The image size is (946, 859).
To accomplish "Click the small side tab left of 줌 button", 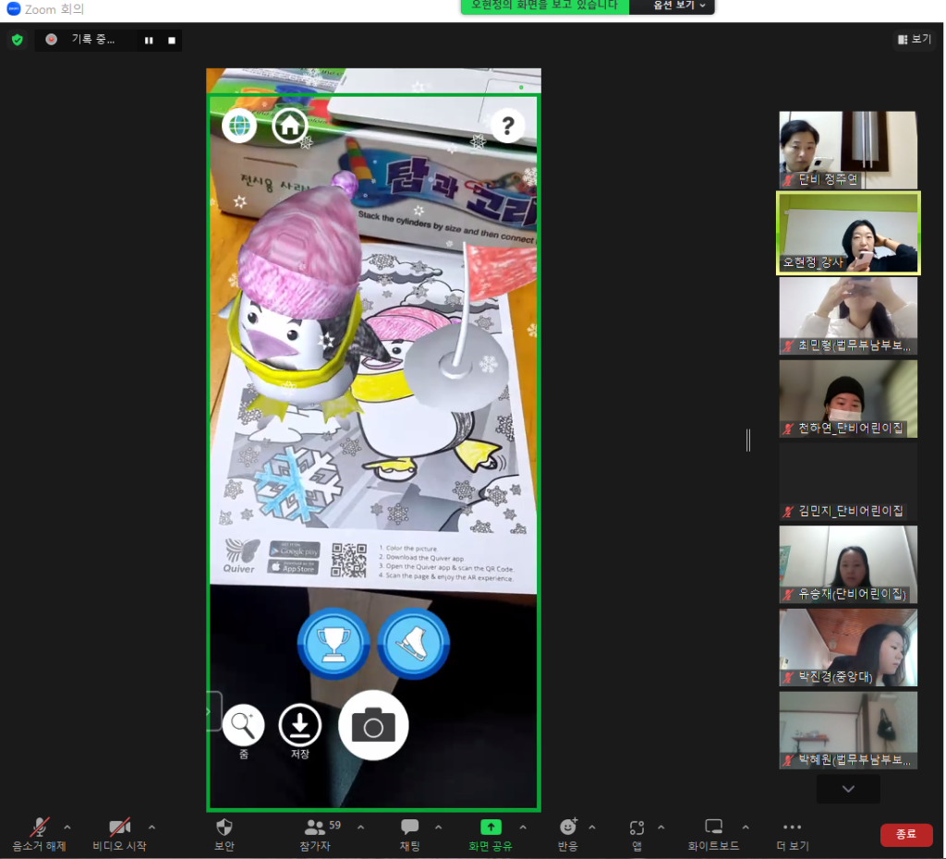I will pos(214,711).
